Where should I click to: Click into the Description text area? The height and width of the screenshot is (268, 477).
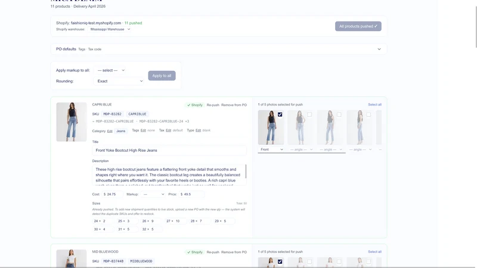[168, 175]
